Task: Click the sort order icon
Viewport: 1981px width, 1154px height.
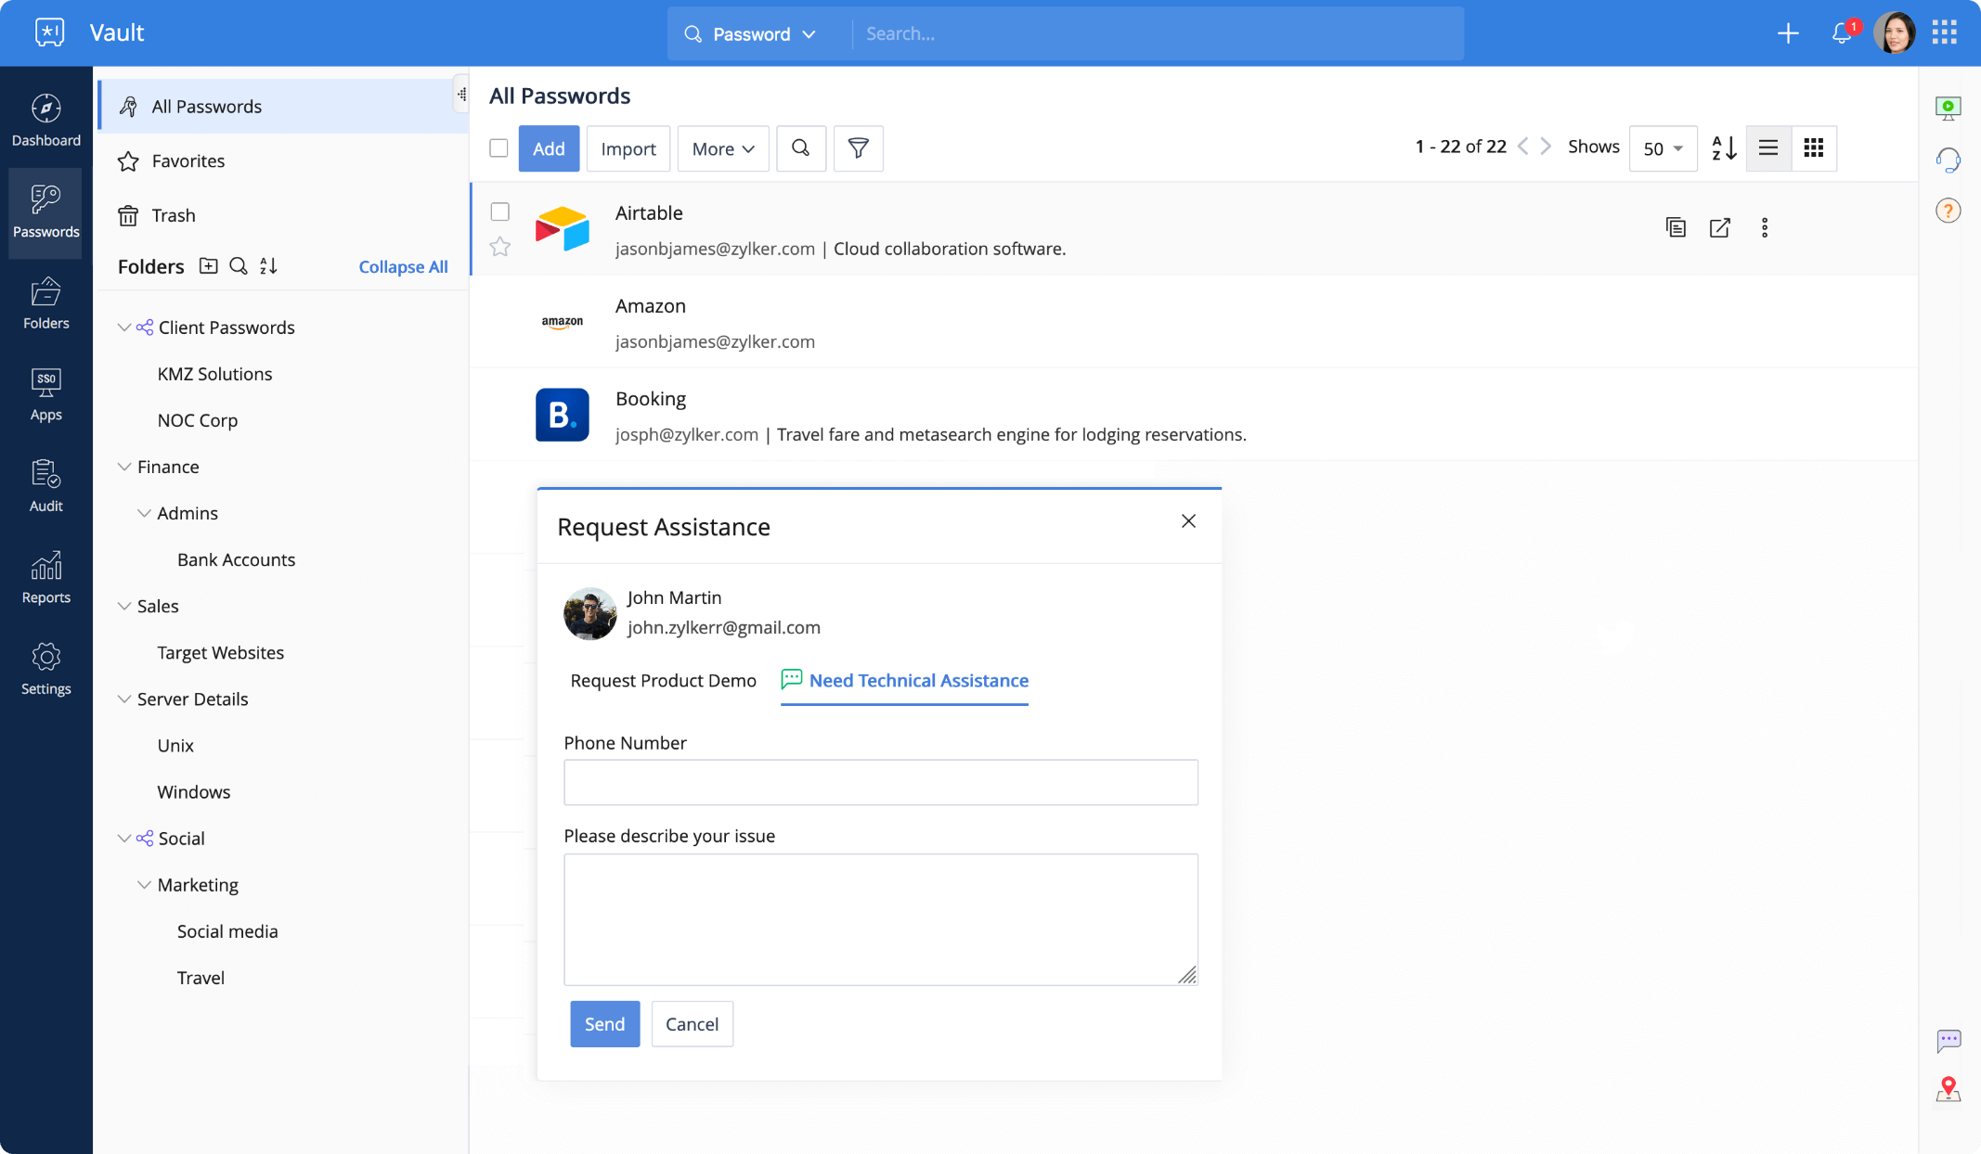Action: click(x=1726, y=148)
